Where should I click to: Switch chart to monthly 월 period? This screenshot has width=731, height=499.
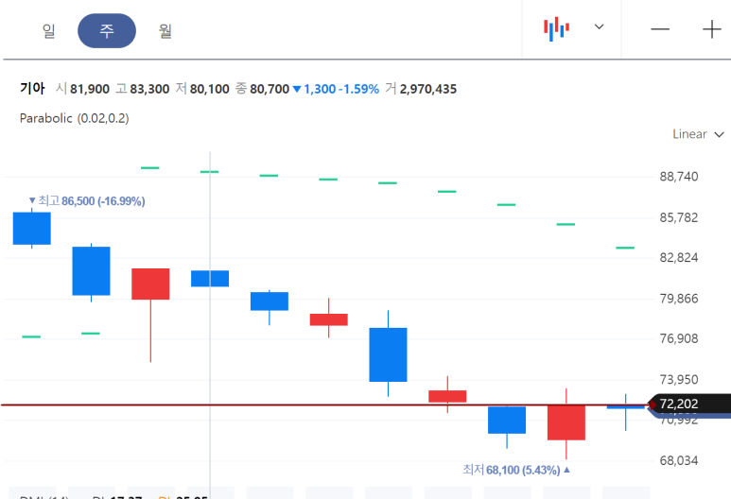[x=165, y=31]
